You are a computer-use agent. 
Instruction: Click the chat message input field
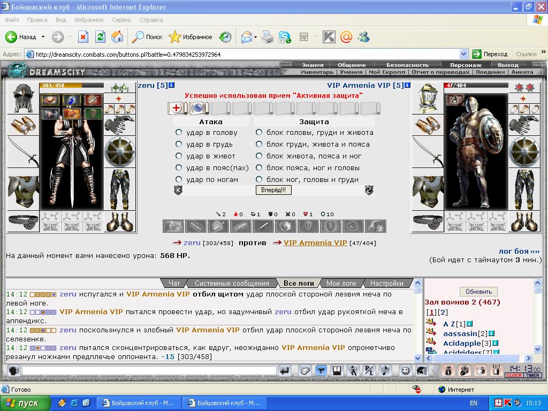pyautogui.click(x=149, y=370)
